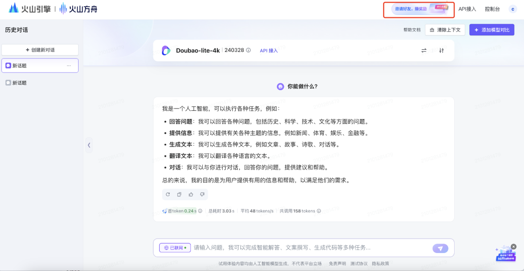Dislike the response with thumbs down
The image size is (524, 271).
[x=202, y=195]
